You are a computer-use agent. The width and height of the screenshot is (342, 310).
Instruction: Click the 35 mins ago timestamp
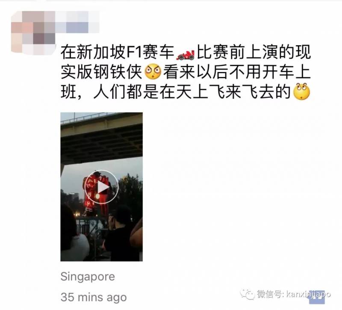(x=94, y=297)
